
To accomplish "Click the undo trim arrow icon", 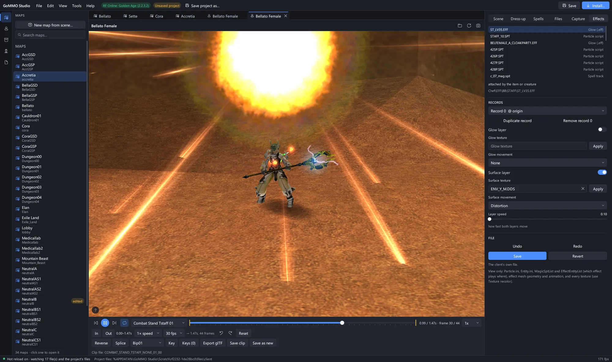I will (x=221, y=333).
